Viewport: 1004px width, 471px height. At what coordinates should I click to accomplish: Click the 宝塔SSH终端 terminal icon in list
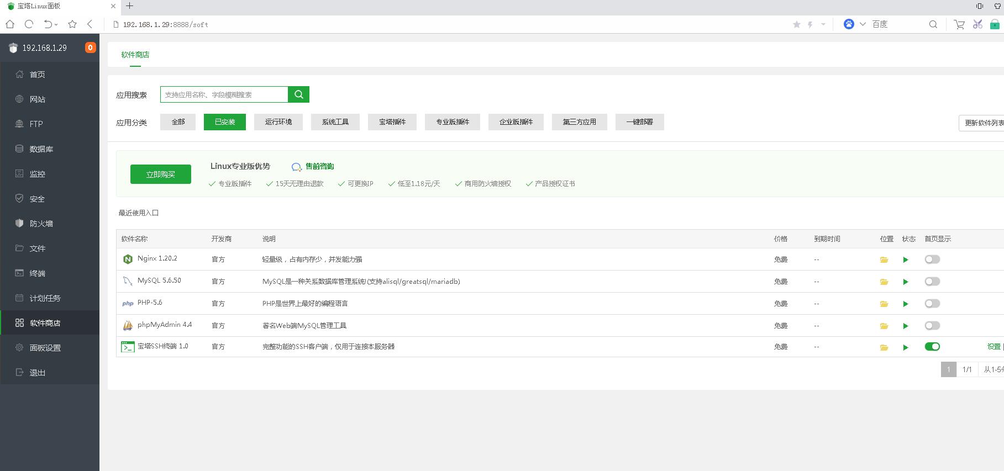(x=128, y=347)
